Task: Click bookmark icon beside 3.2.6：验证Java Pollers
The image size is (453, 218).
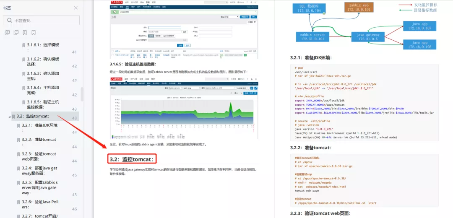Action: coord(18,202)
